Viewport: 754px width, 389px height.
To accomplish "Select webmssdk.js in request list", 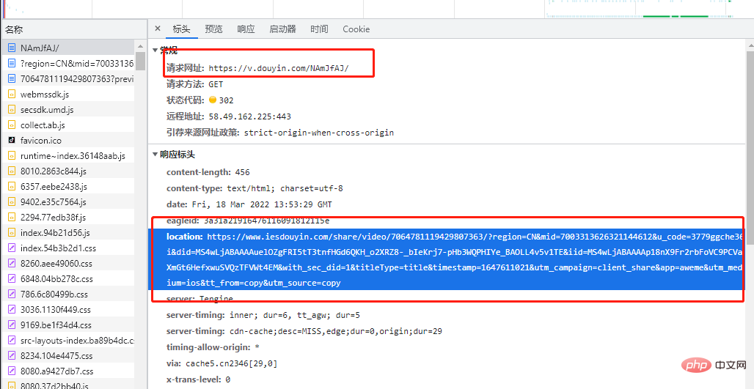I will coord(67,94).
